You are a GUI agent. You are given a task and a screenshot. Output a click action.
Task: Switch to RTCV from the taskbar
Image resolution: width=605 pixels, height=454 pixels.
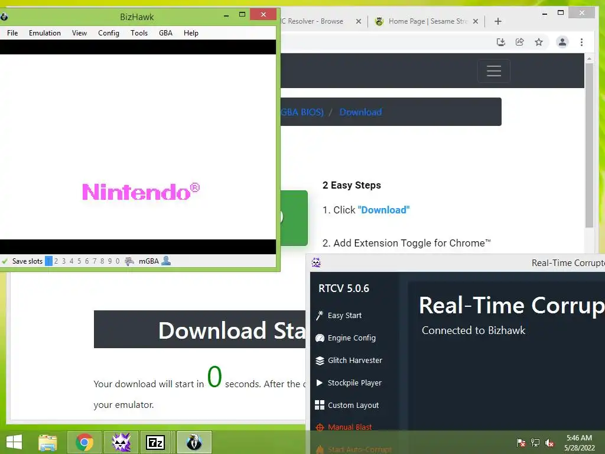click(x=121, y=442)
